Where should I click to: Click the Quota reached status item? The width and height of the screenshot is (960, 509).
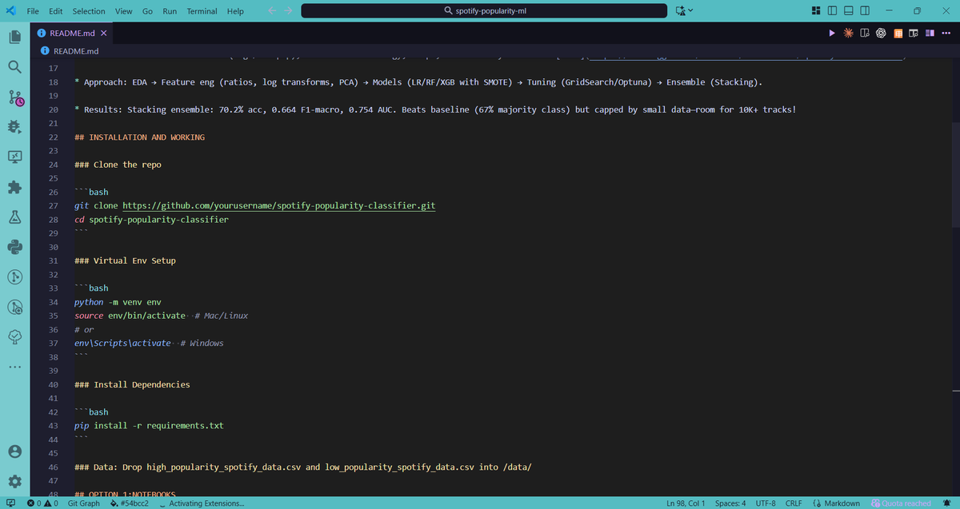pos(901,503)
